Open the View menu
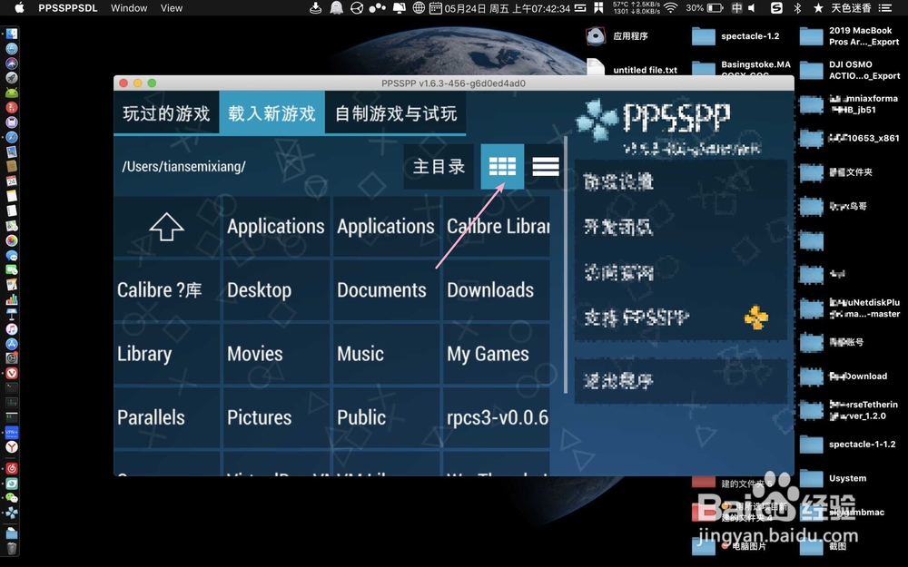Screen dimensions: 908x567 click(x=172, y=8)
